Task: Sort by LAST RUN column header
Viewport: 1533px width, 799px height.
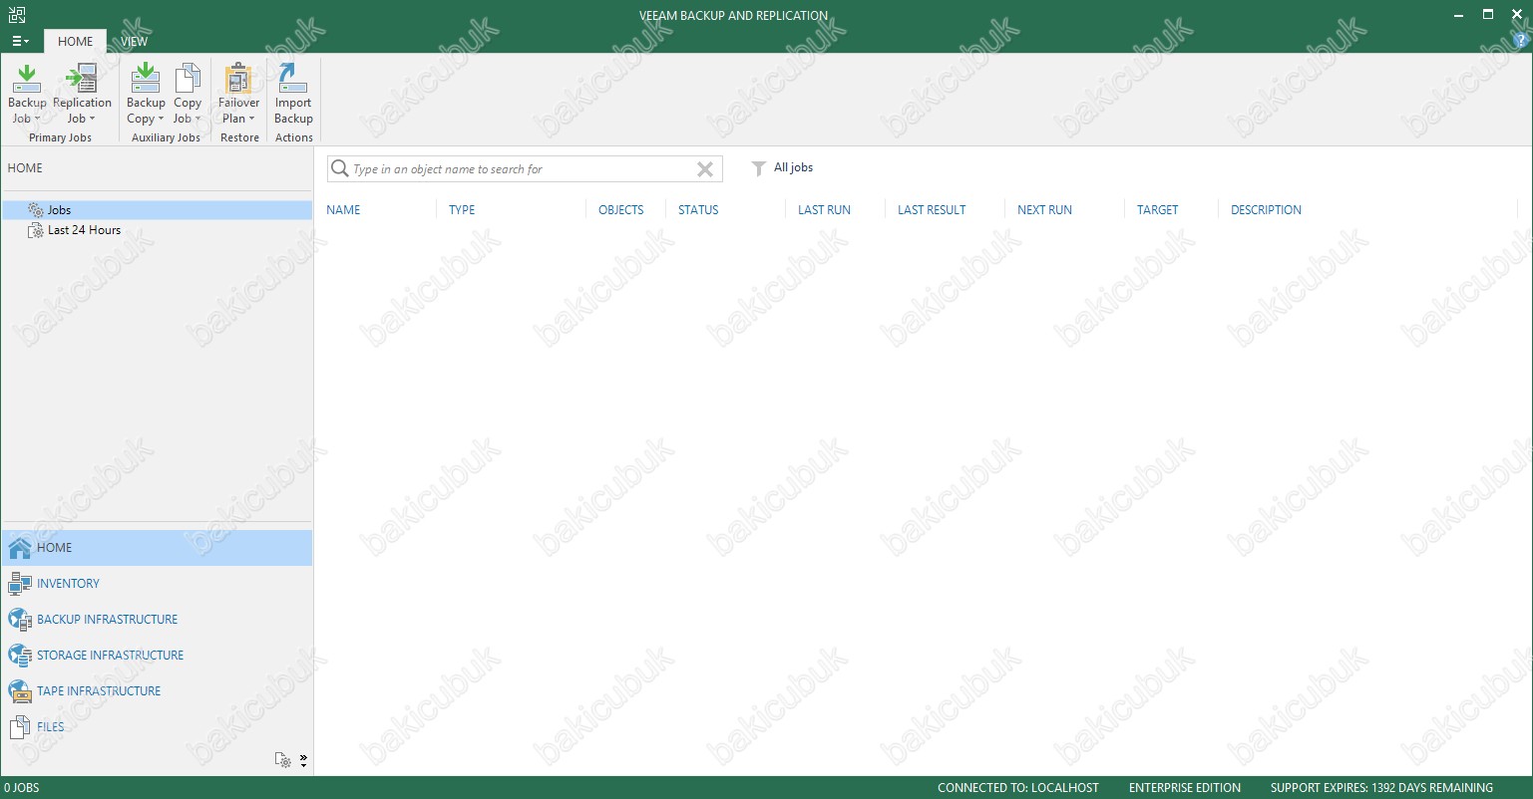Action: click(x=824, y=210)
